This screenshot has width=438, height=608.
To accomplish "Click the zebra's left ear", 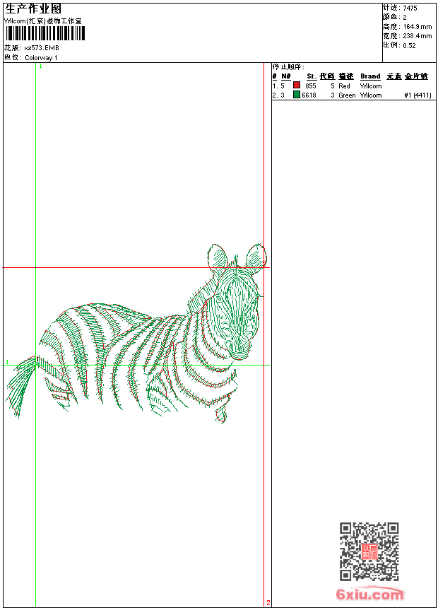I will [x=218, y=256].
